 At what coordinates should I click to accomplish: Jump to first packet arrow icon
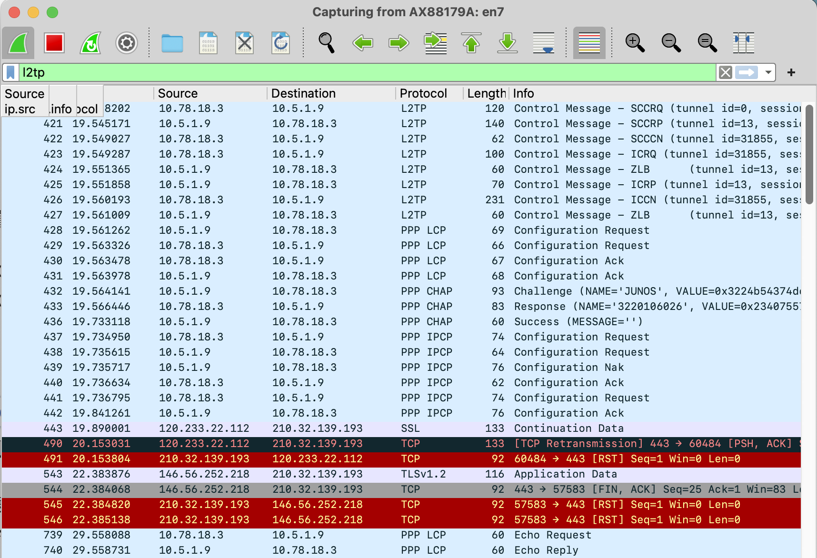(x=471, y=43)
